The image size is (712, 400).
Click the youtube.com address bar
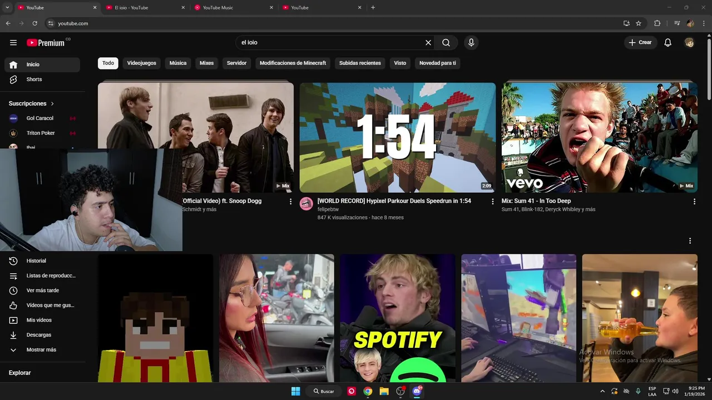pos(334,23)
